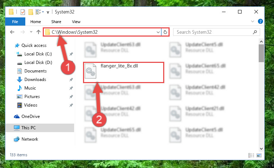Screen dimensions: 274x168
Task: Open Explorer help question mark icon
Action: (260, 21)
